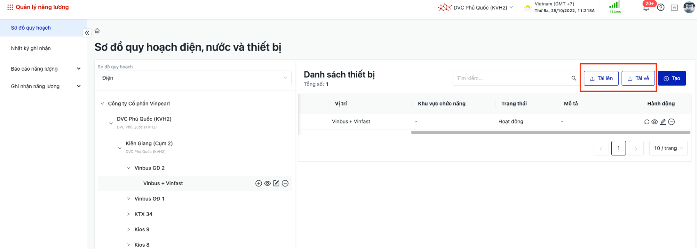Click Quản lý năng lượng app title
This screenshot has width=697, height=249.
42,7
